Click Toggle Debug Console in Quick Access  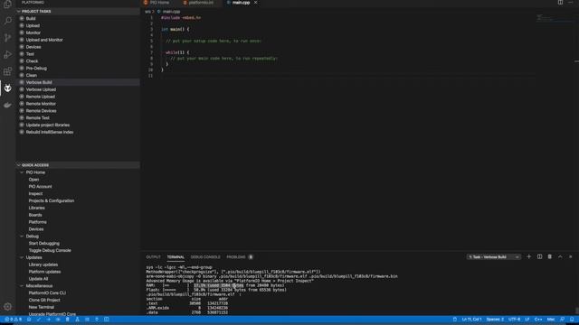click(50, 250)
